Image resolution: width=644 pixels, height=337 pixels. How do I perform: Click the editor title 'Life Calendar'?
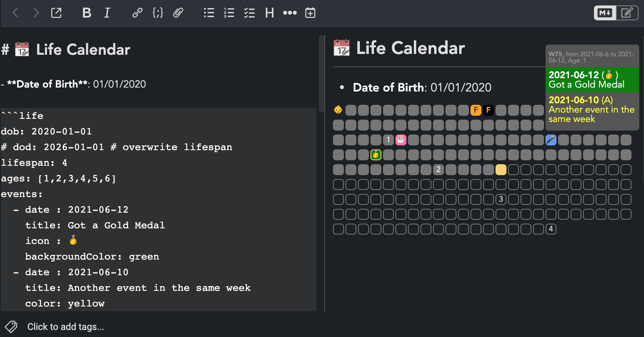pyautogui.click(x=83, y=50)
